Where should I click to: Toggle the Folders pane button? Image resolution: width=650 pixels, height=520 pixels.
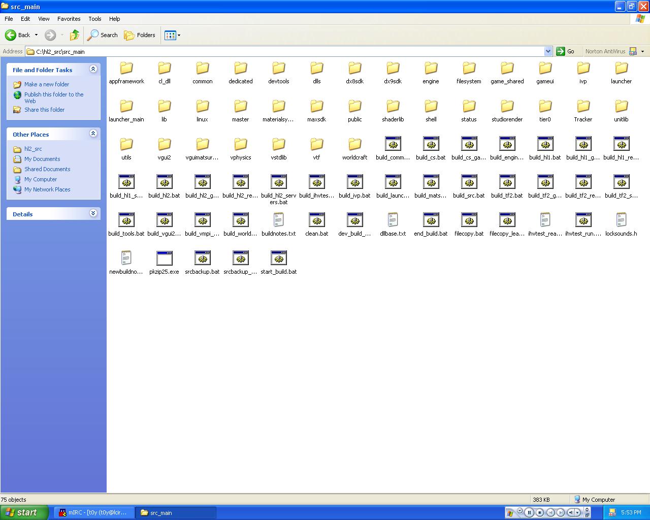click(x=140, y=35)
